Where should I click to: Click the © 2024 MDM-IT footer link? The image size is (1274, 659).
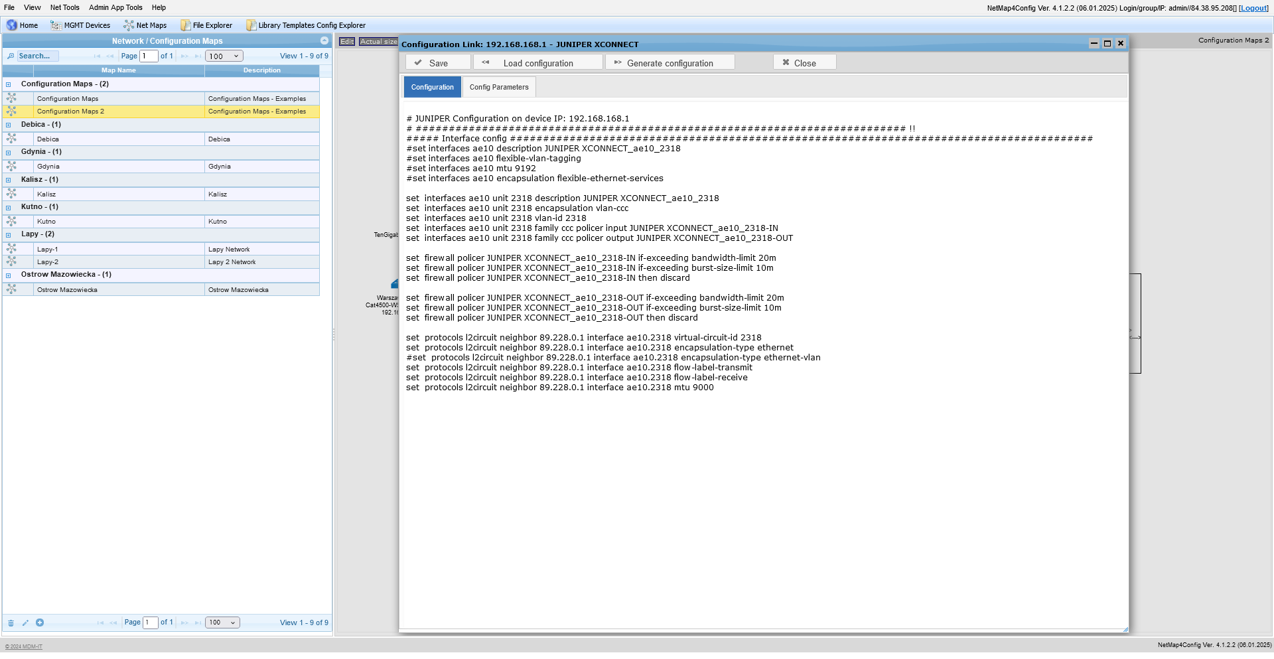coord(23,646)
